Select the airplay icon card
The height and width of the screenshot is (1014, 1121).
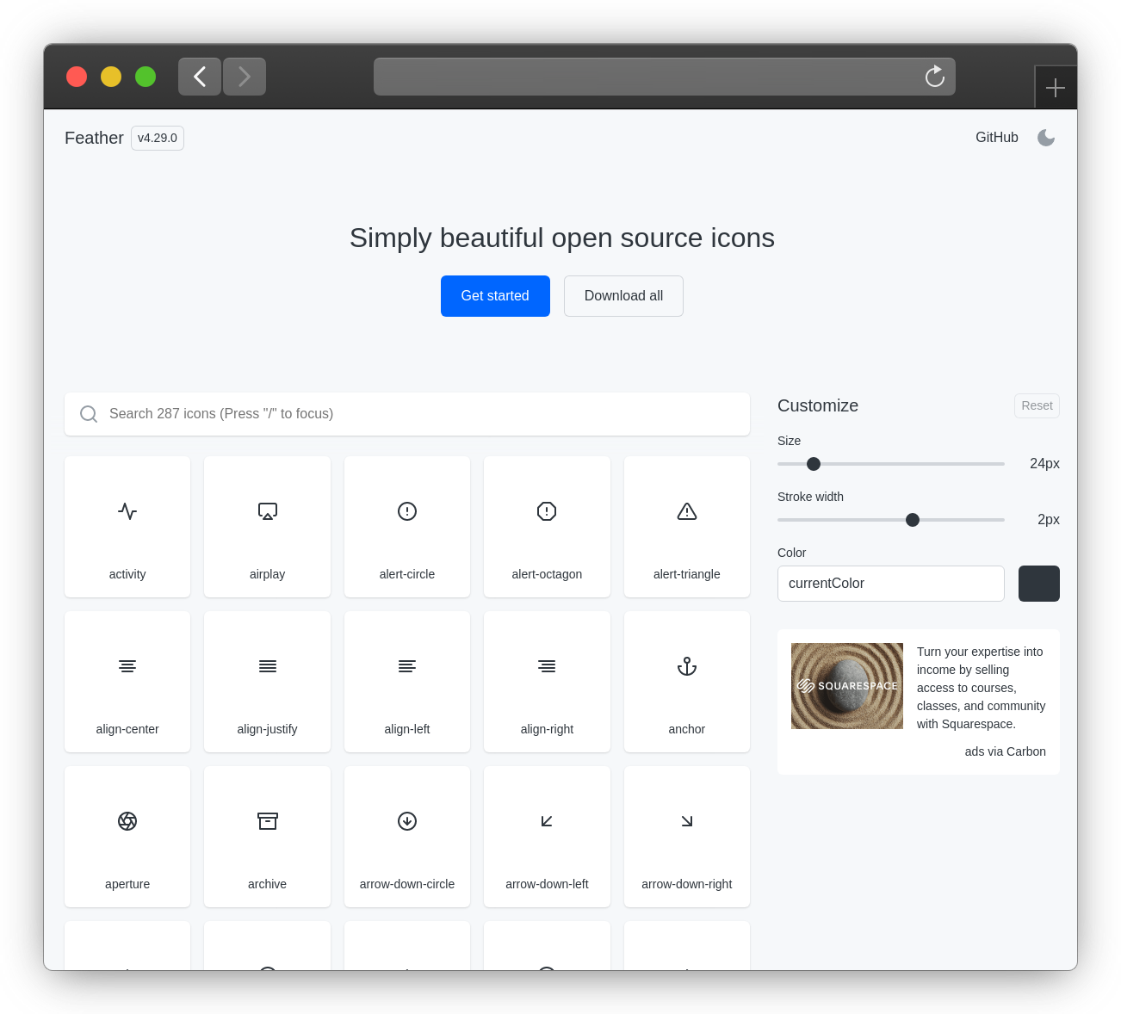(267, 527)
